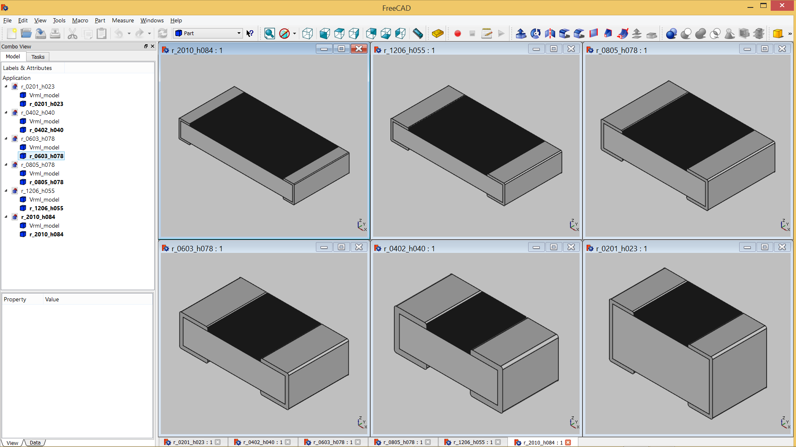Open the What's This help cursor icon
Screen dimensions: 796x447
click(x=250, y=34)
